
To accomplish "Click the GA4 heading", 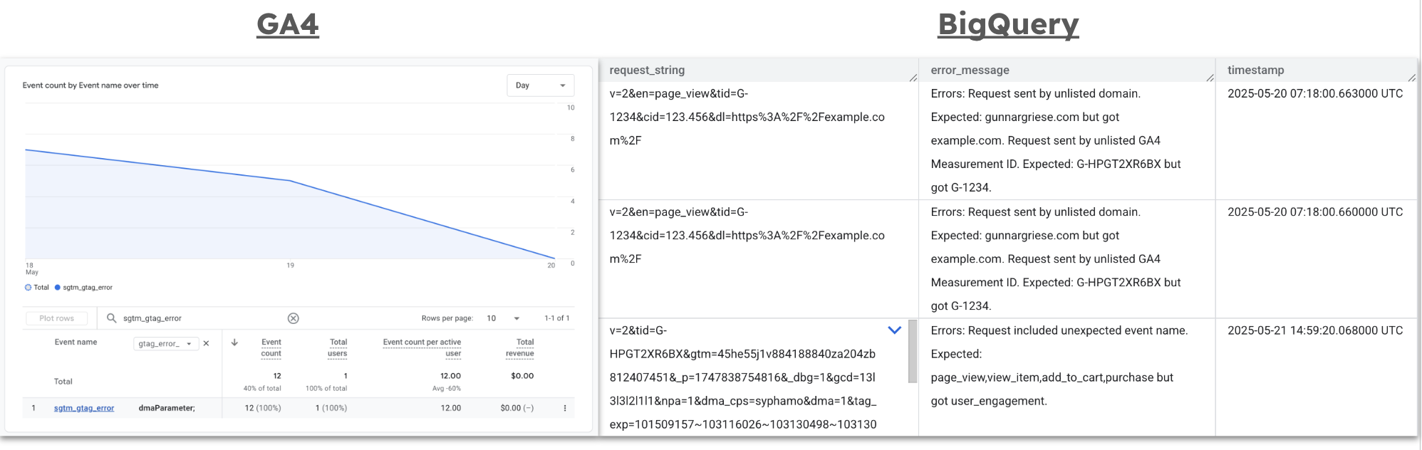I will tap(288, 25).
